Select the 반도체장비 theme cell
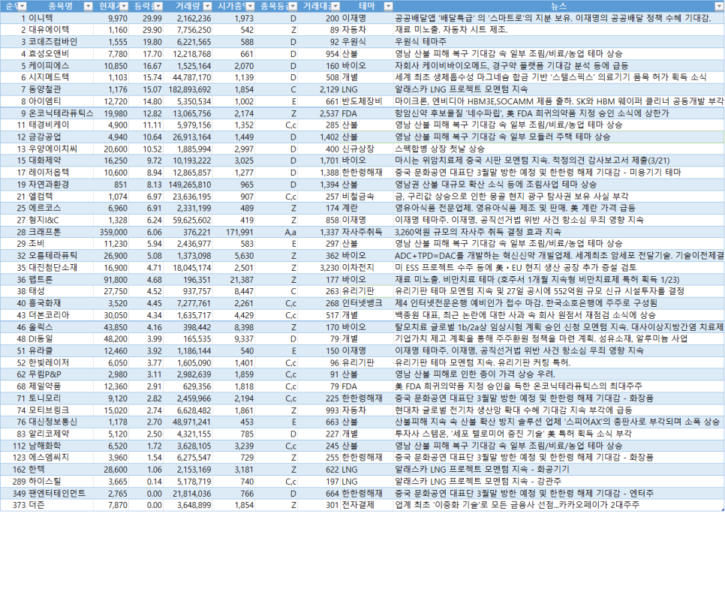725x607 pixels. pyautogui.click(x=366, y=101)
